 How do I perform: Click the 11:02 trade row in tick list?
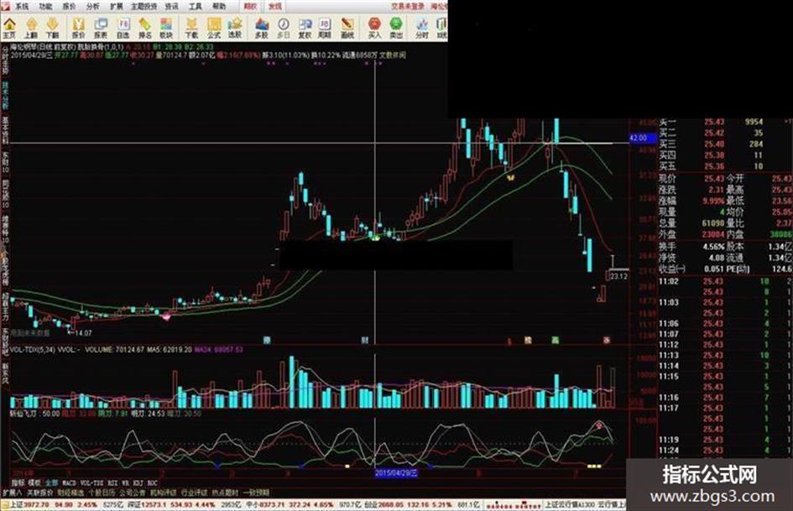click(725, 281)
